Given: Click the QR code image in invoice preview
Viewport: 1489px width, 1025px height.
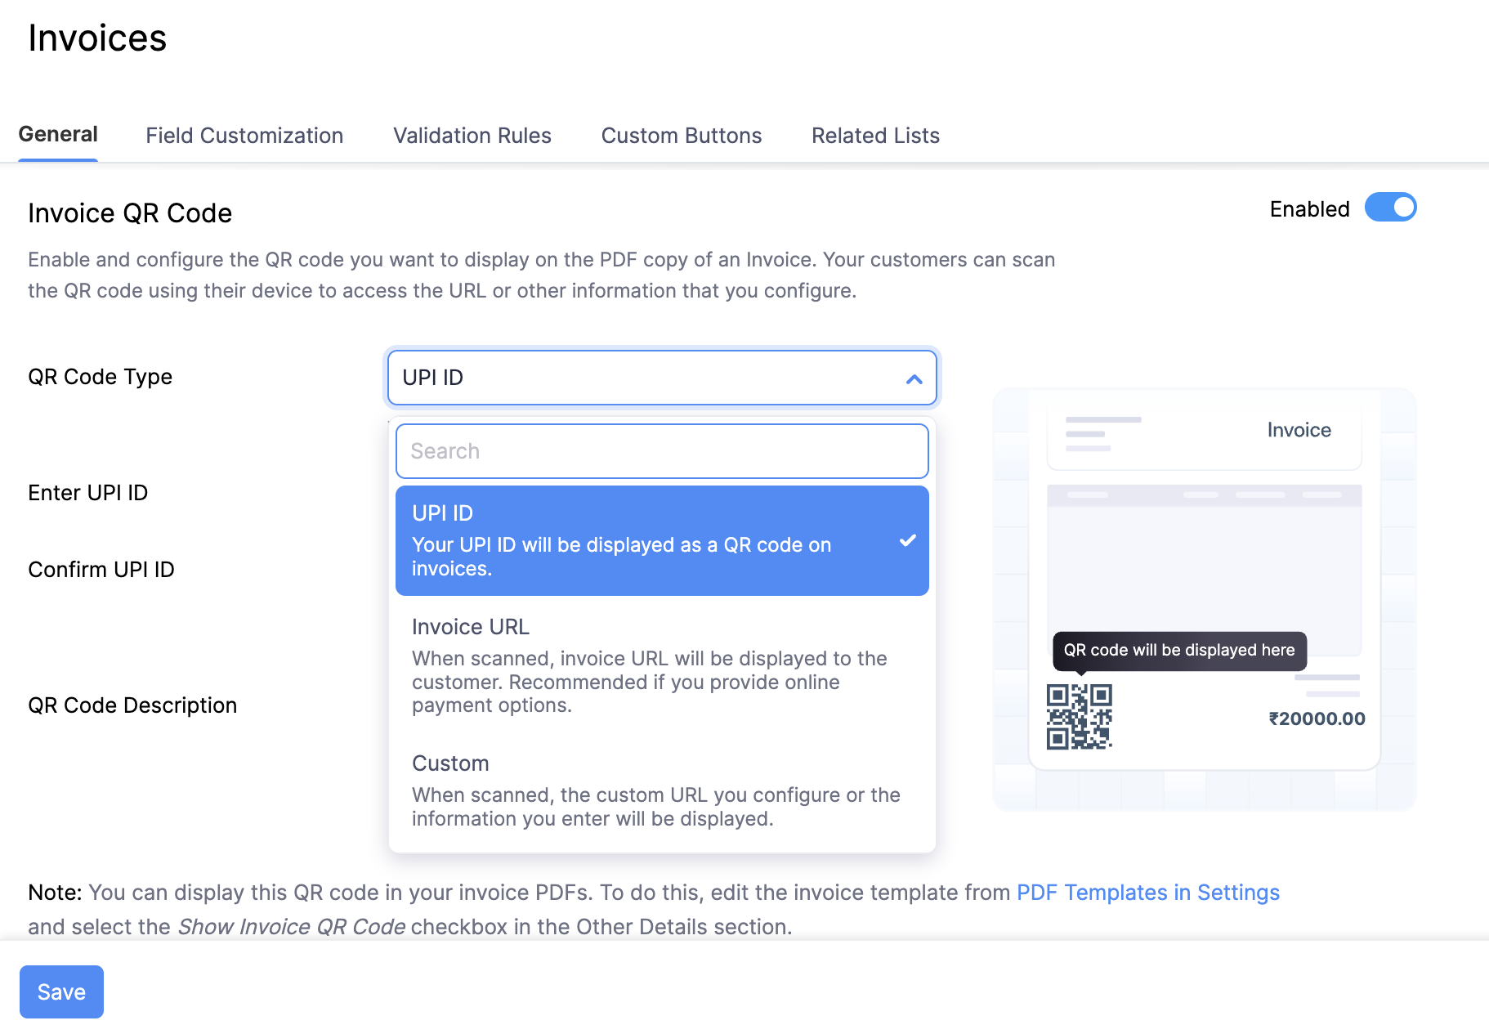Looking at the screenshot, I should [1079, 717].
